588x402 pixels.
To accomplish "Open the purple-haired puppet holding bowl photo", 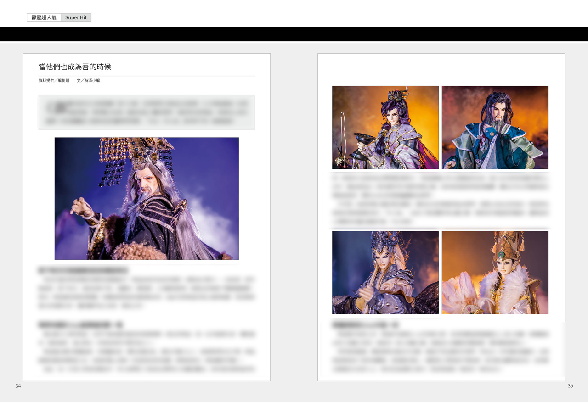I will [385, 128].
